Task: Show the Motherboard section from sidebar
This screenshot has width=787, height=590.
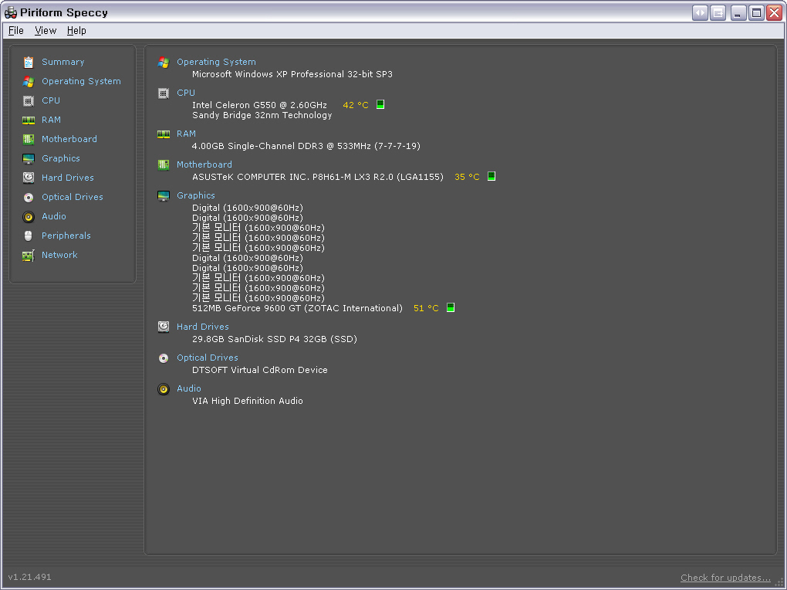Action: (69, 139)
